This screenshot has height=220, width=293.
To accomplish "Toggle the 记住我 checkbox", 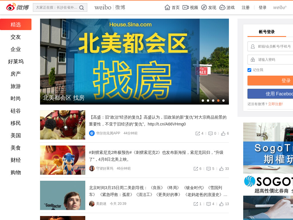I will click(x=249, y=70).
